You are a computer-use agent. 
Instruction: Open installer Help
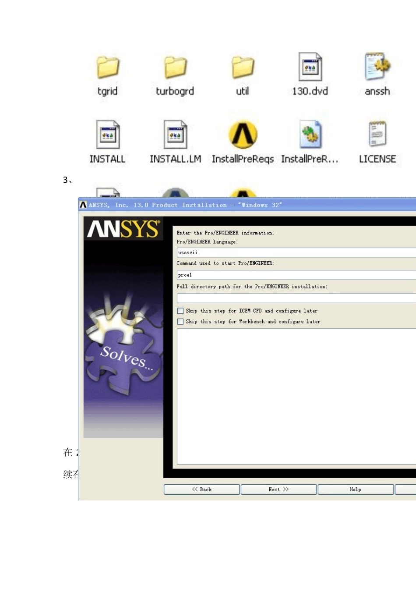point(356,490)
